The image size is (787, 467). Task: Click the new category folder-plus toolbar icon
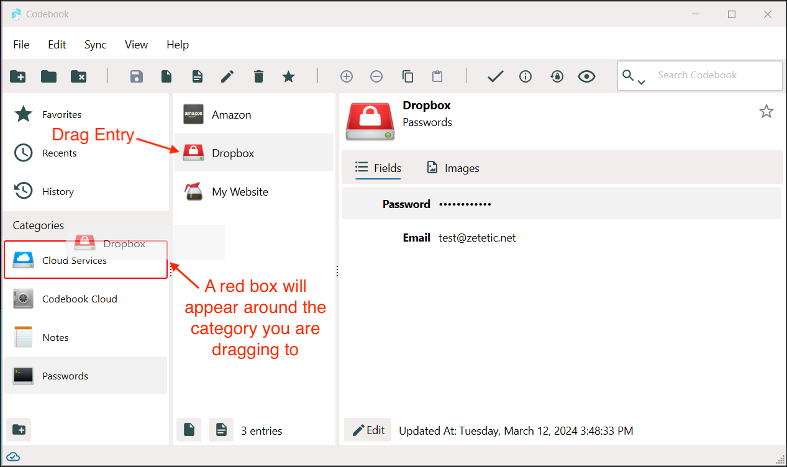(x=18, y=76)
